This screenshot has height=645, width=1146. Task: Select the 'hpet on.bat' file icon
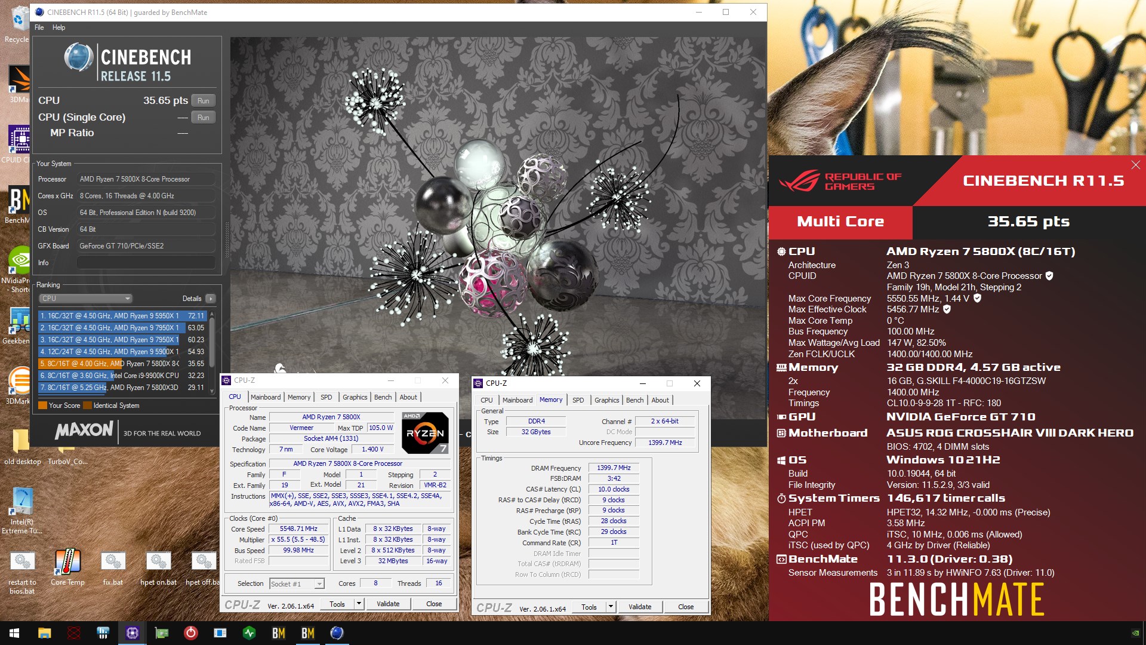[x=158, y=568]
